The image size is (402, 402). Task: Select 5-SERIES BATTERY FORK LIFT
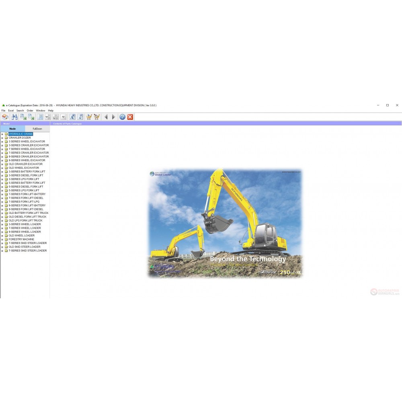pyautogui.click(x=27, y=183)
